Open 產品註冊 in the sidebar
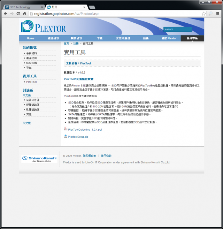 (31, 58)
